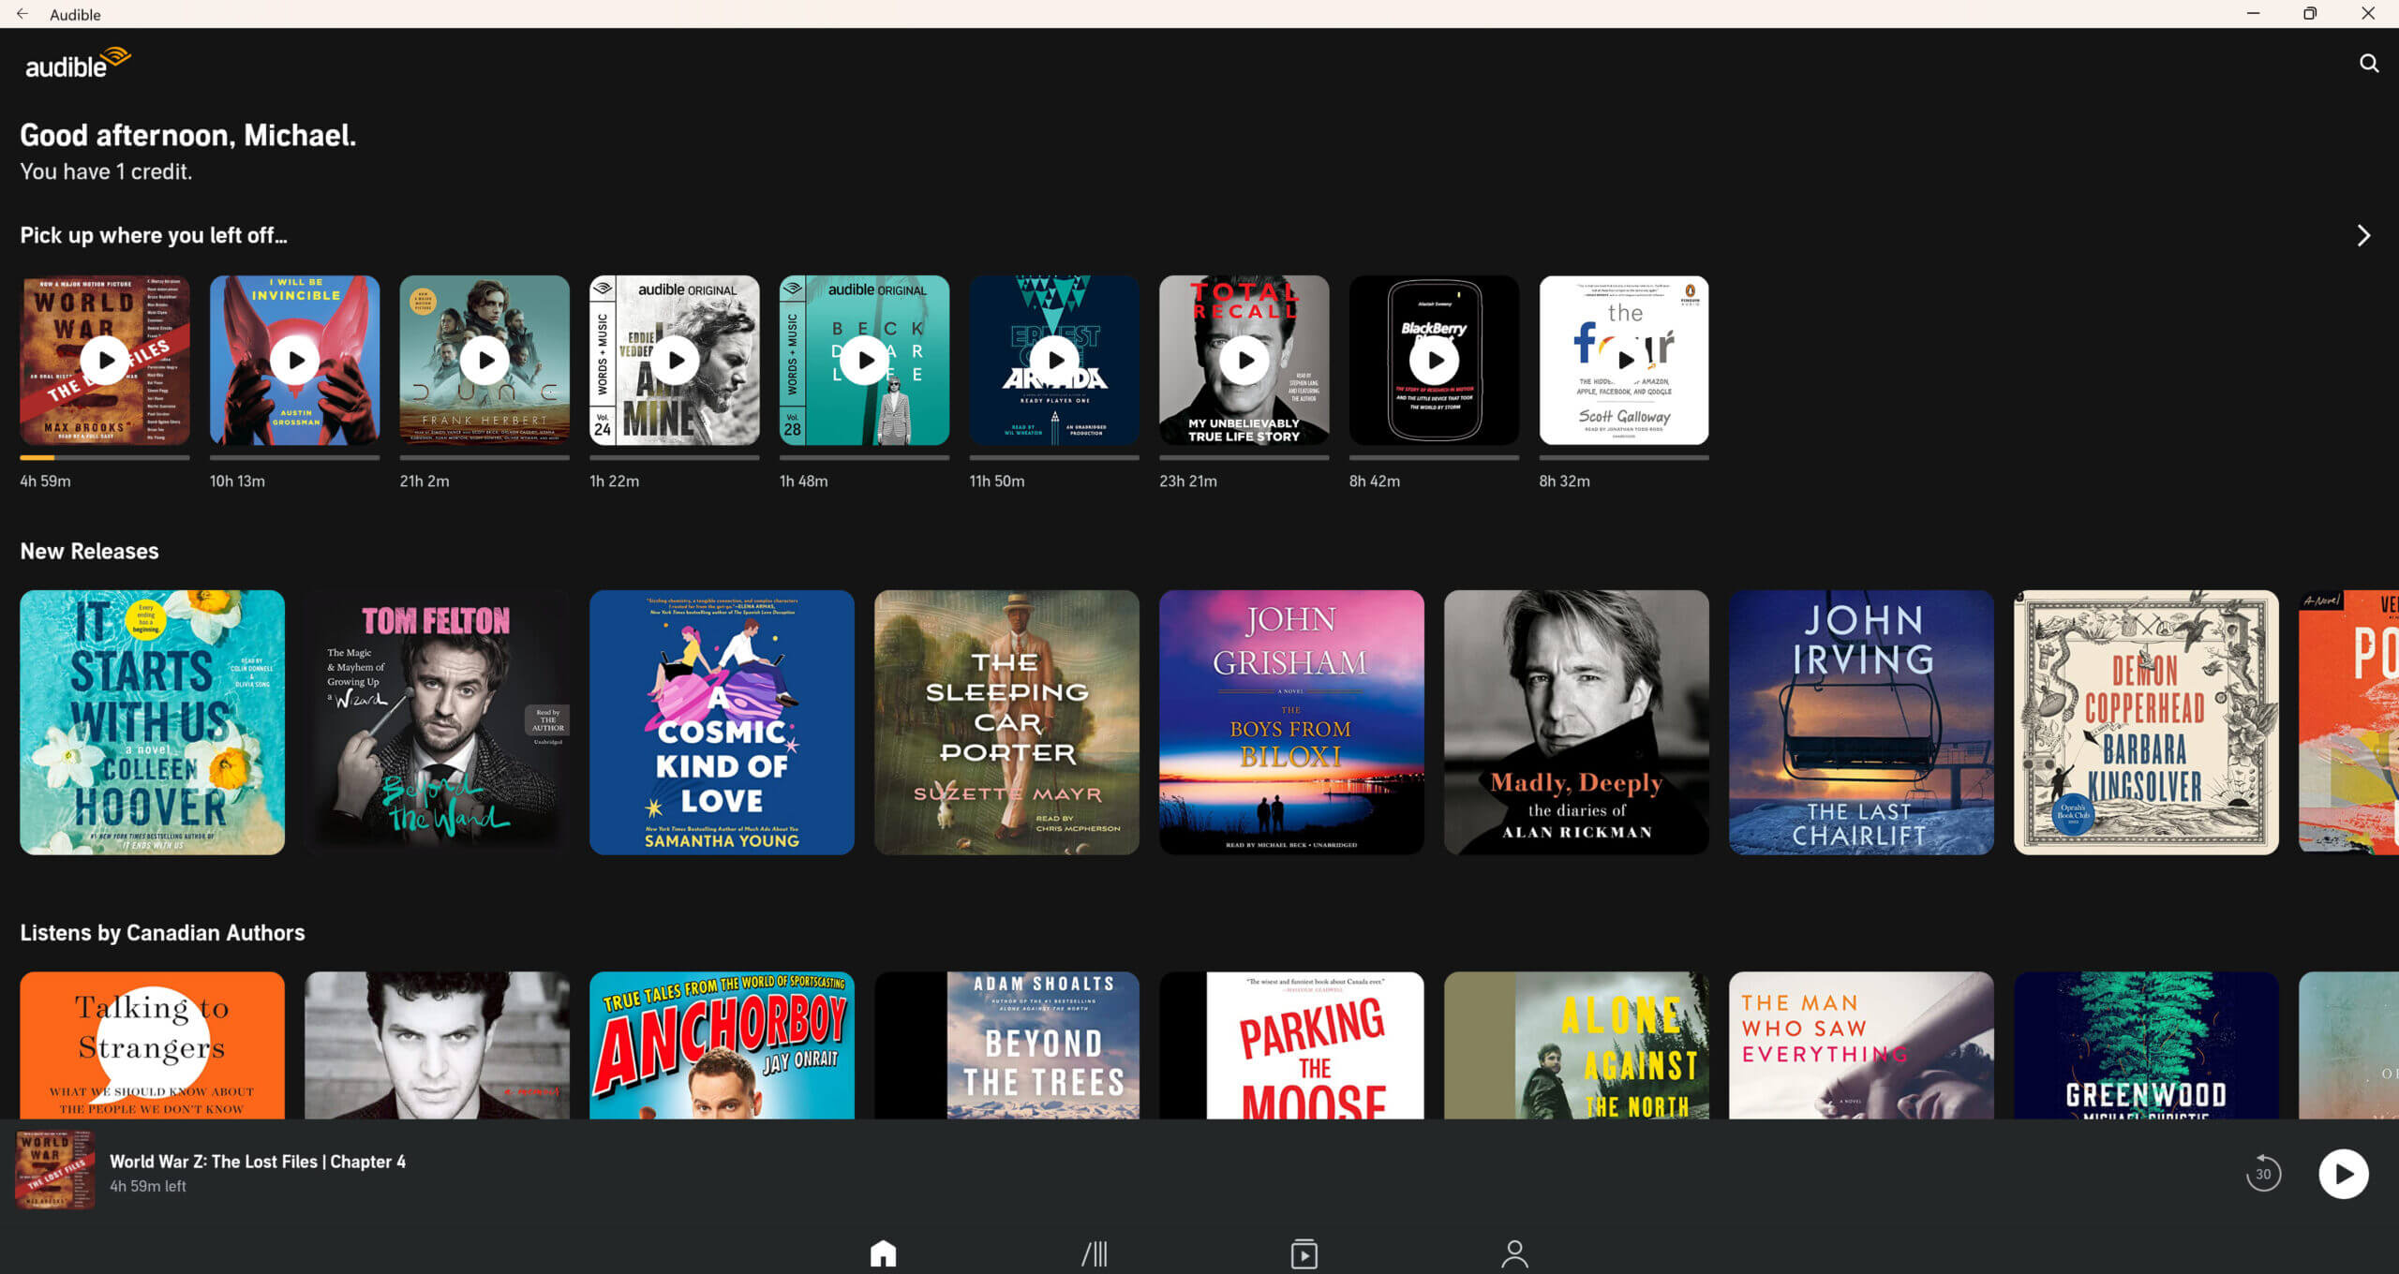Open John Irving The Last Chairlift
Screen dimensions: 2399x1274
(x=1861, y=722)
